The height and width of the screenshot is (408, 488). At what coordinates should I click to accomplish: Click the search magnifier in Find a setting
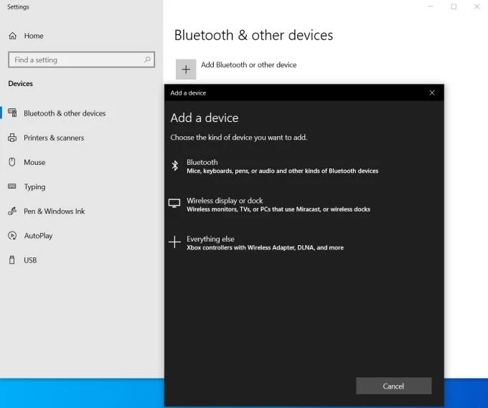click(147, 60)
